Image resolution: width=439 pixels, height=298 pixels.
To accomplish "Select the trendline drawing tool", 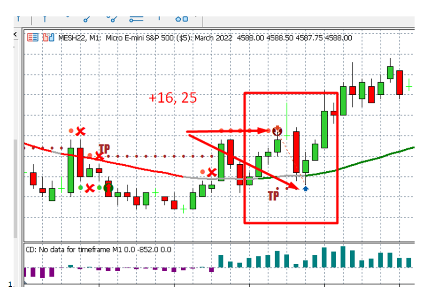I will pyautogui.click(x=87, y=19).
